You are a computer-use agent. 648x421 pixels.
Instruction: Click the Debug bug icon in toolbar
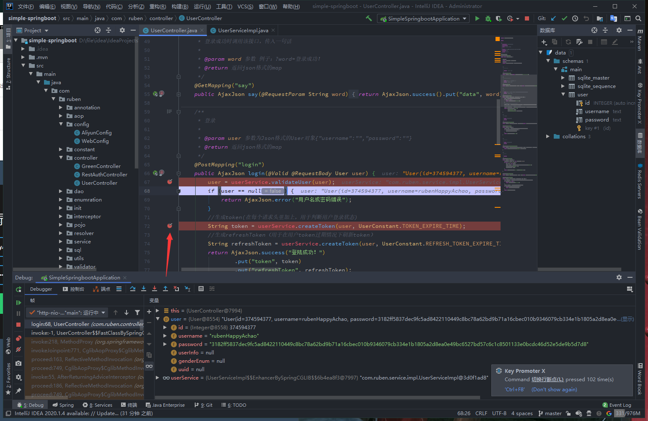tap(488, 18)
